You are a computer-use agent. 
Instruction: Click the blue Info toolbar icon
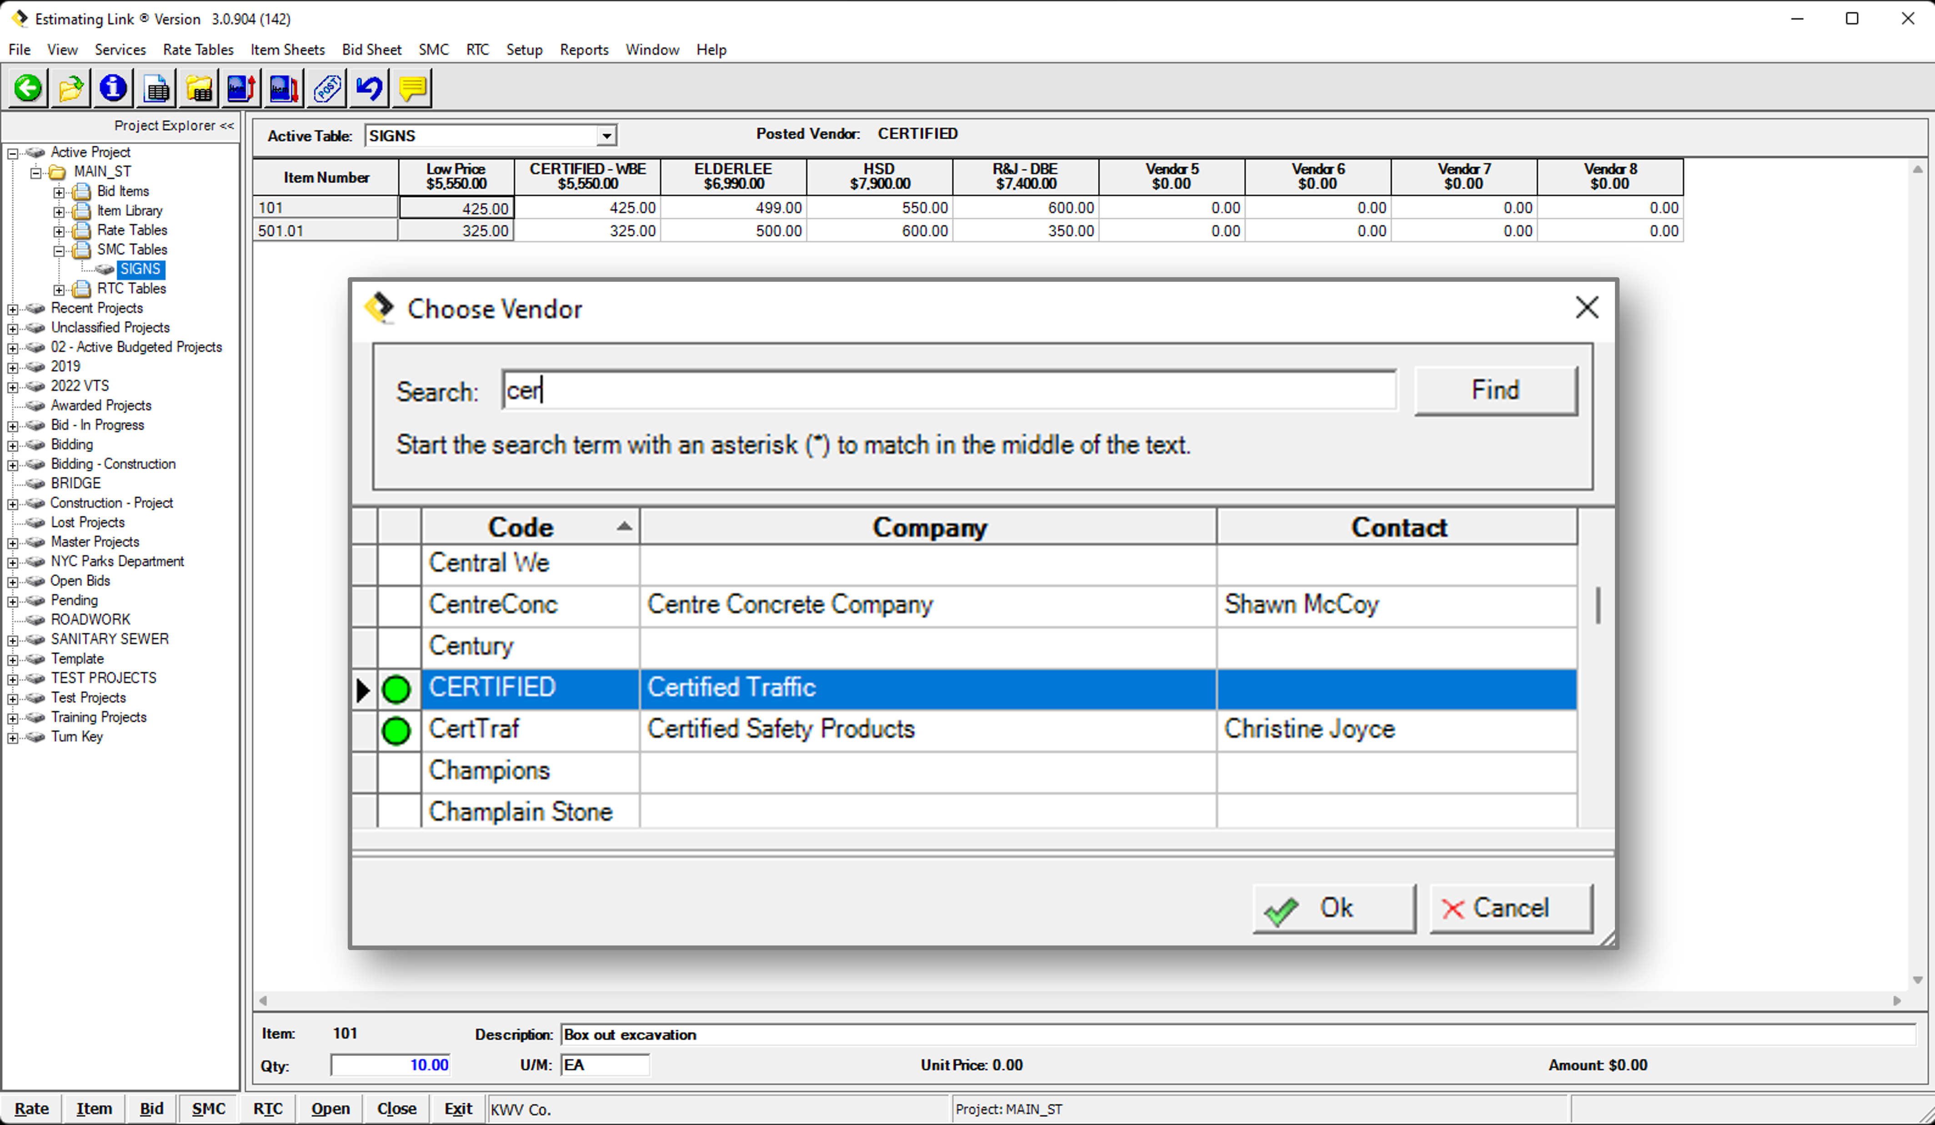click(113, 88)
